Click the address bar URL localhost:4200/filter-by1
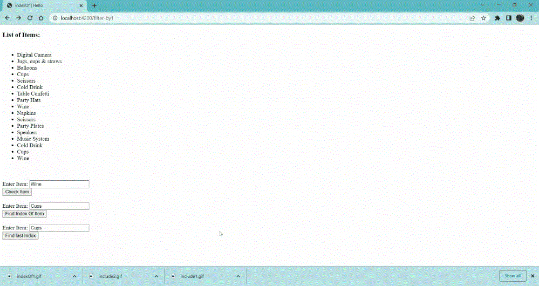This screenshot has height=286, width=539. [x=87, y=18]
